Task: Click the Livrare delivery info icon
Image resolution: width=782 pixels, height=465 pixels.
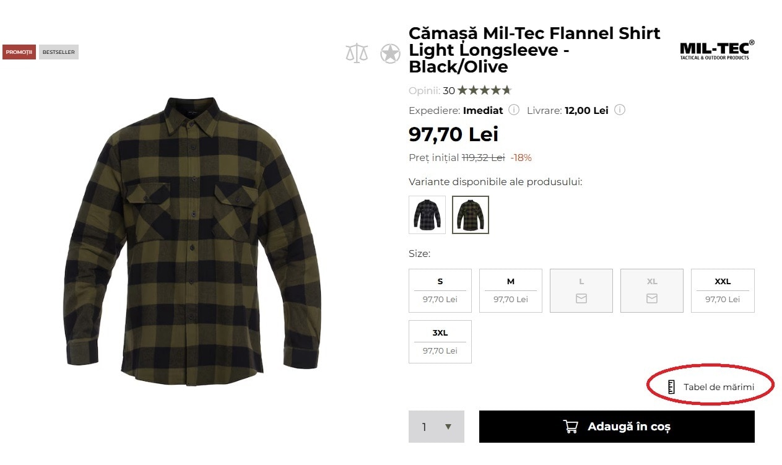Action: pos(620,110)
